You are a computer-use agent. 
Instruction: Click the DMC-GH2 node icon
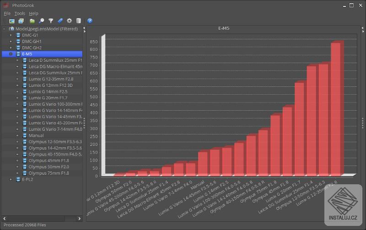pos(18,48)
